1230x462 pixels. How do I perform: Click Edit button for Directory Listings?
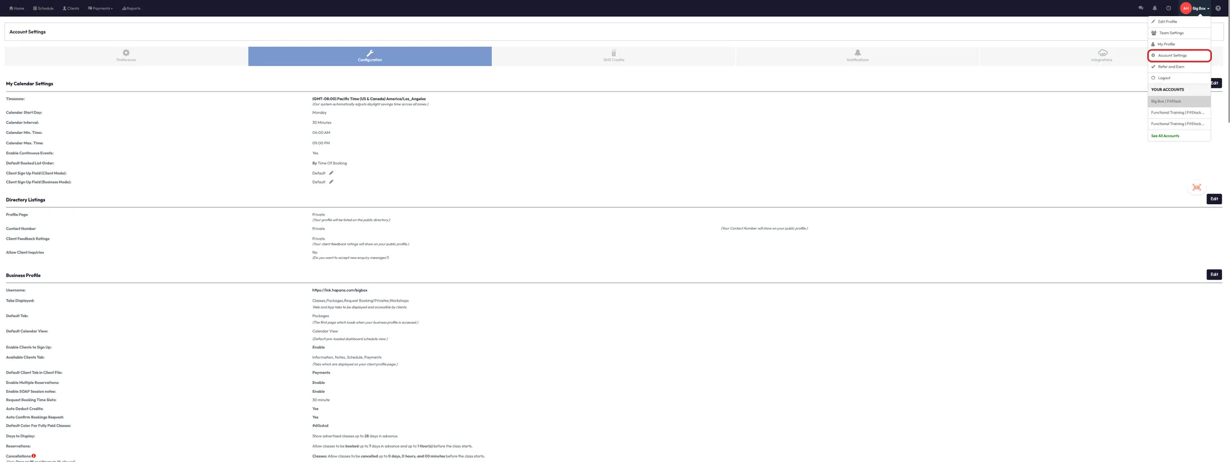tap(1214, 199)
